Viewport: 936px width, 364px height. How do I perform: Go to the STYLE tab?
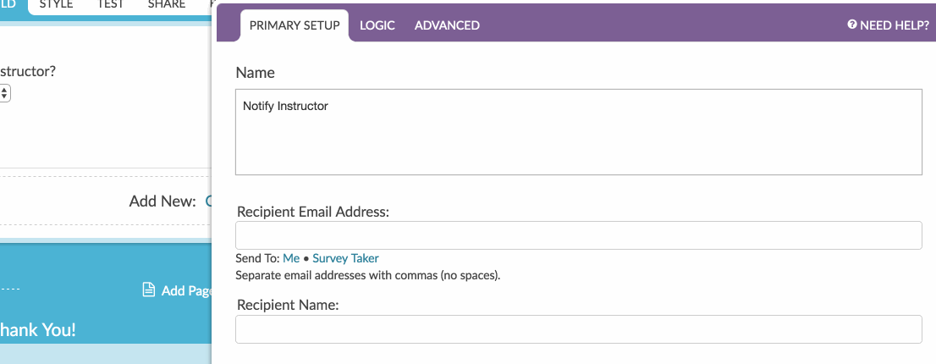[57, 5]
